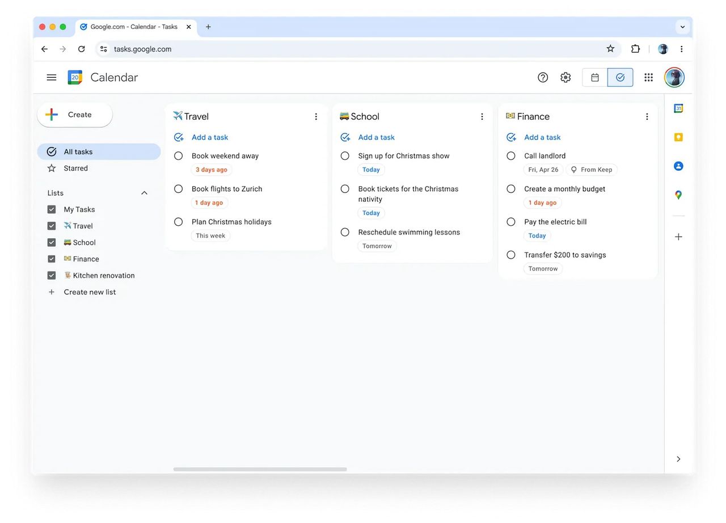Image resolution: width=726 pixels, height=523 pixels.
Task: Open the main hamburger menu
Action: point(52,77)
